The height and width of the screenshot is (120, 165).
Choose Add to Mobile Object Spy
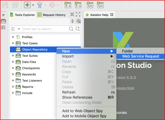pos(86,116)
